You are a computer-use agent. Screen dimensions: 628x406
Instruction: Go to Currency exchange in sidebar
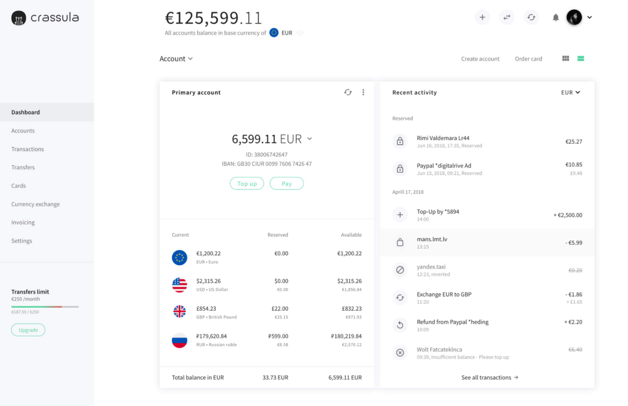tap(35, 204)
